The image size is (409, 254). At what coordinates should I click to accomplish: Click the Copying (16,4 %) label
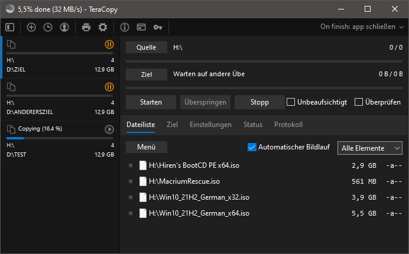coord(40,129)
